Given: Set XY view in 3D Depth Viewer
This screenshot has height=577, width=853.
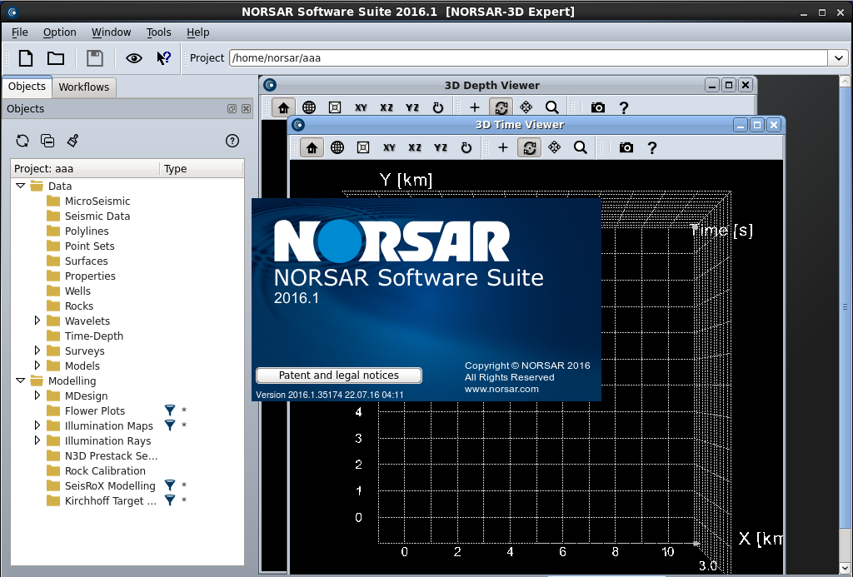Looking at the screenshot, I should [x=361, y=107].
